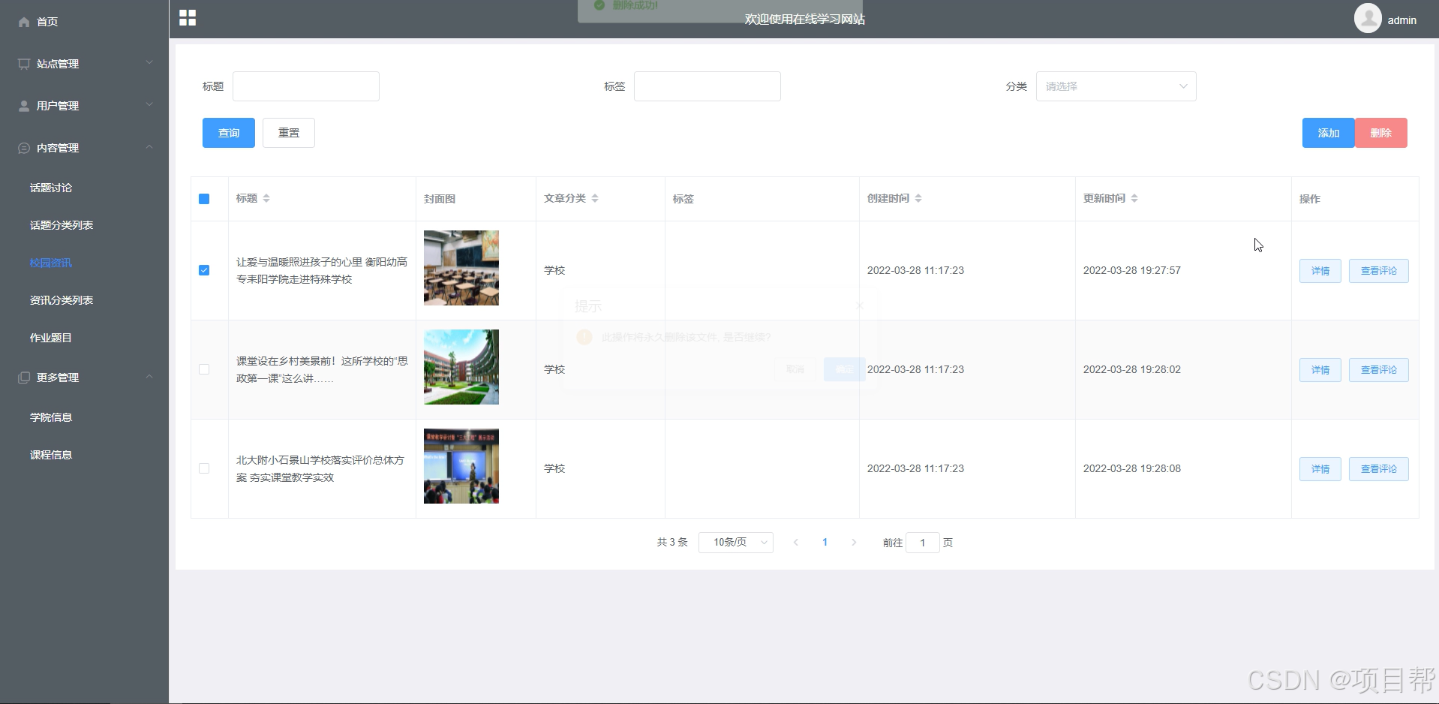Click the admin username text
The image size is (1439, 704).
coord(1401,20)
